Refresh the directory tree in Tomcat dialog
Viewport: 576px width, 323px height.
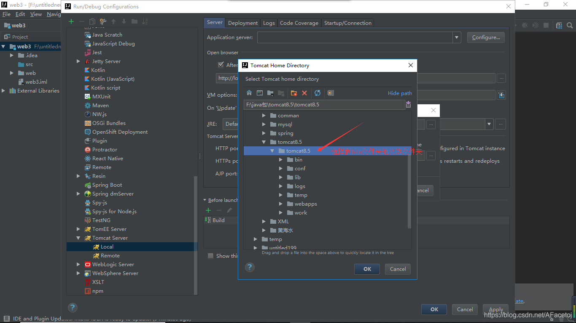318,93
